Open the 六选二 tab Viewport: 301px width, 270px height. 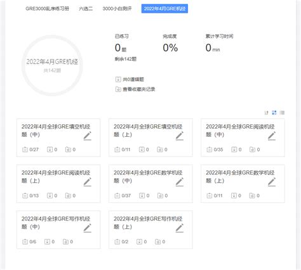tap(86, 9)
